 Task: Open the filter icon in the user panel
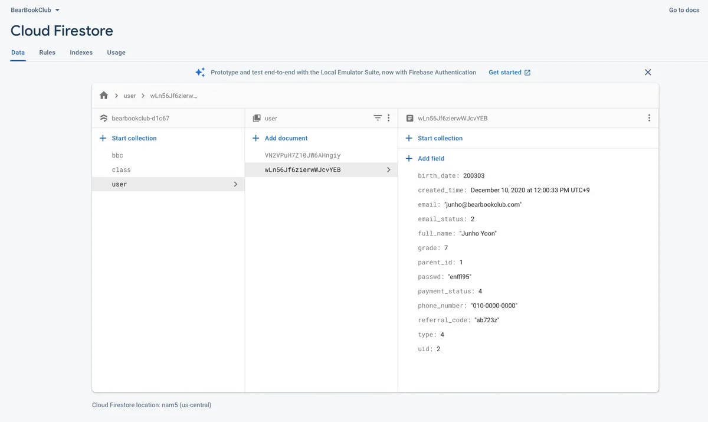point(378,118)
